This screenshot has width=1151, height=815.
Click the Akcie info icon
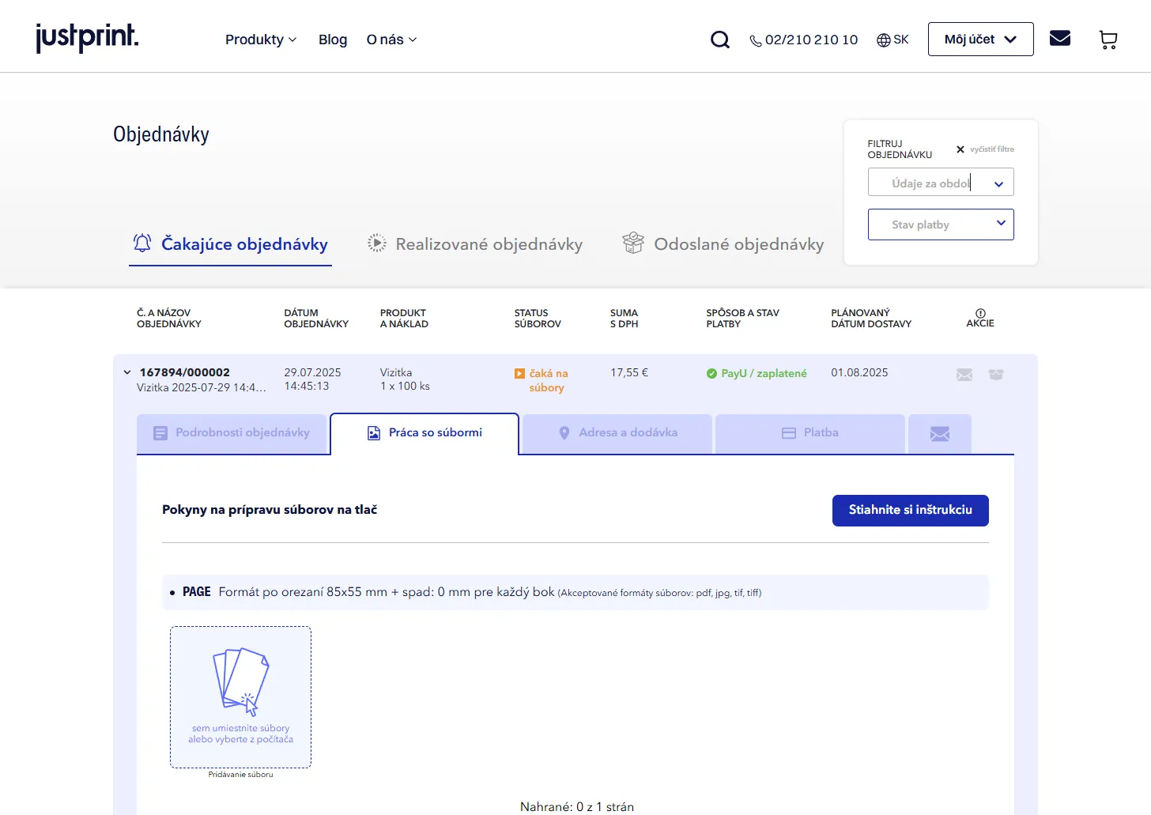980,313
